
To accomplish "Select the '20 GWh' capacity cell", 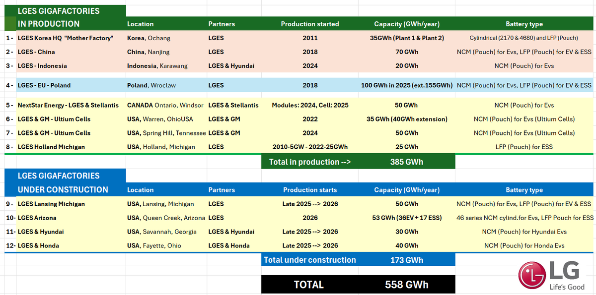I will [x=407, y=65].
